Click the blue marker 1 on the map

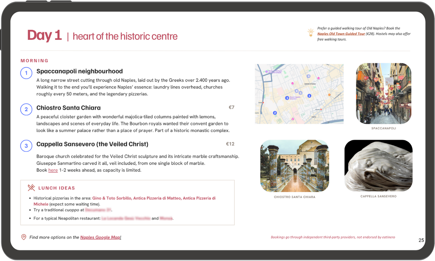[309, 96]
